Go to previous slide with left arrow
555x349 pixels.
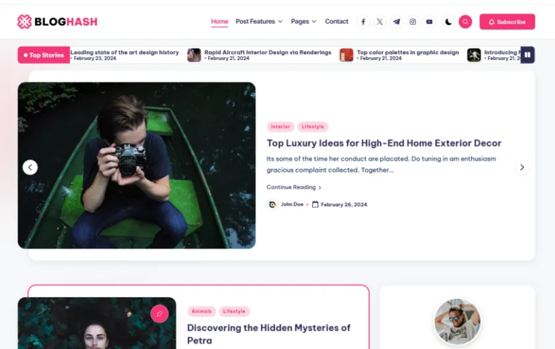(x=30, y=167)
